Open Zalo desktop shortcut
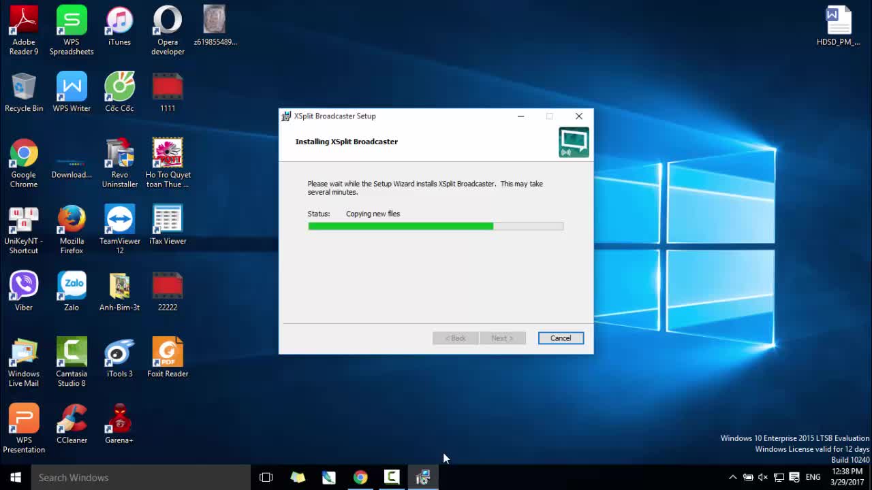The image size is (872, 490). 72,291
